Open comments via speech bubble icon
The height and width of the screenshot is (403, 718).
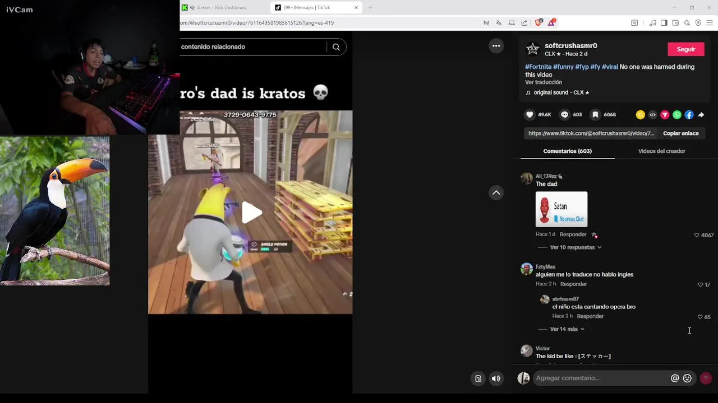pyautogui.click(x=564, y=115)
